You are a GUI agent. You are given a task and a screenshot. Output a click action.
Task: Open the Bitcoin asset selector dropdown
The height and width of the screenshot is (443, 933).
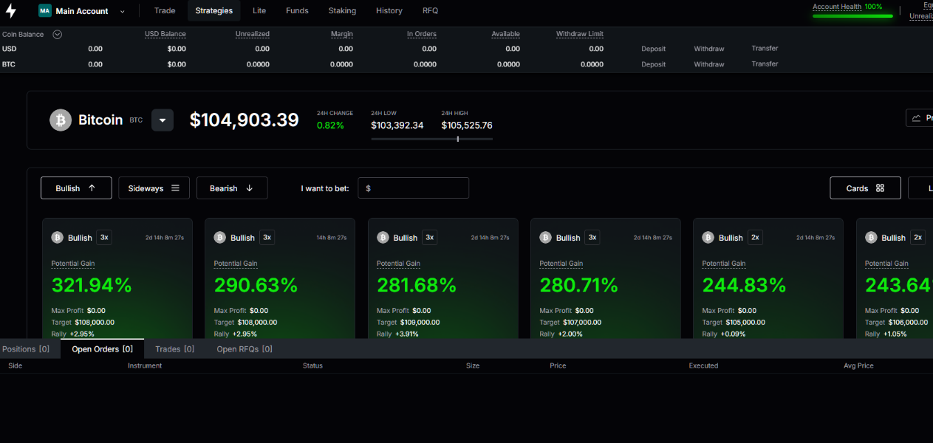(163, 120)
